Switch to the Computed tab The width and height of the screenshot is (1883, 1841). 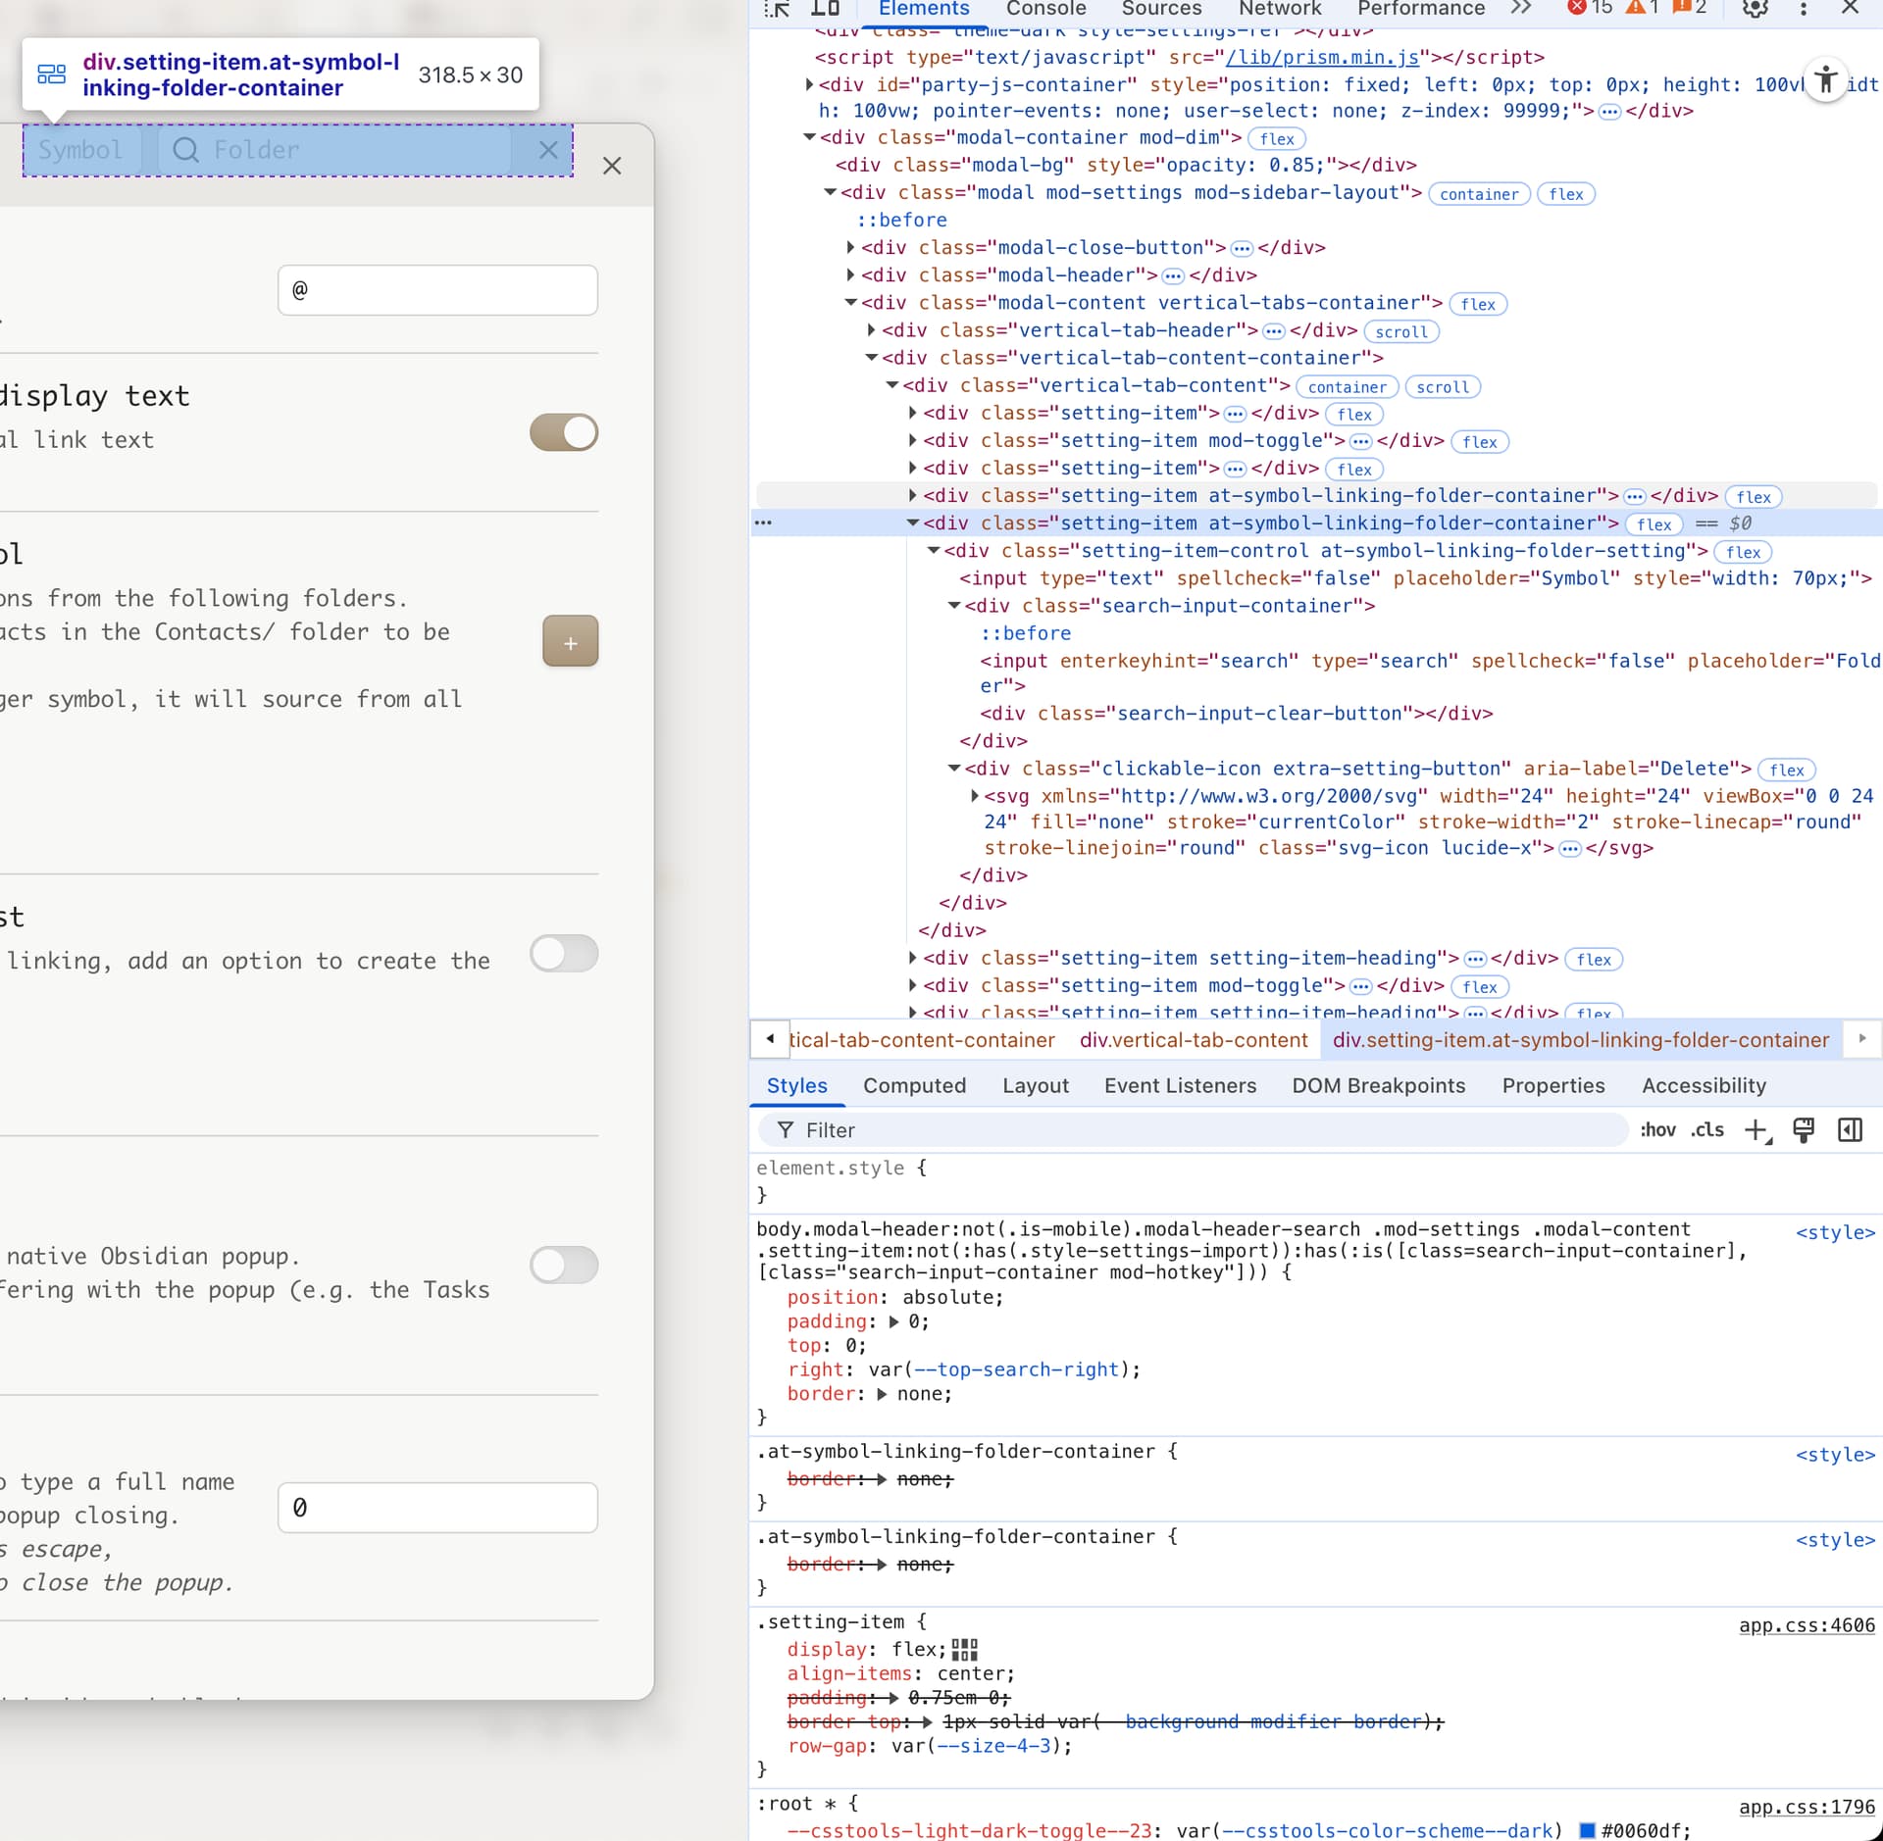[914, 1085]
